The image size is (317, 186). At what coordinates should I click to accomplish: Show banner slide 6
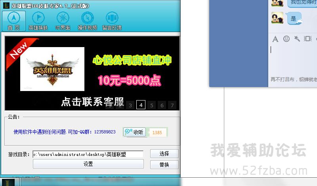click(162, 105)
